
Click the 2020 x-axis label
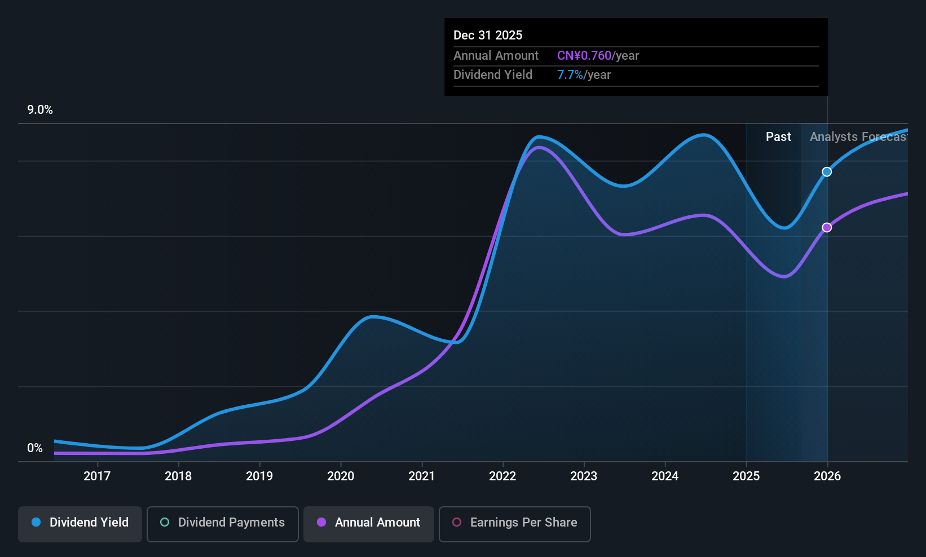coord(341,476)
